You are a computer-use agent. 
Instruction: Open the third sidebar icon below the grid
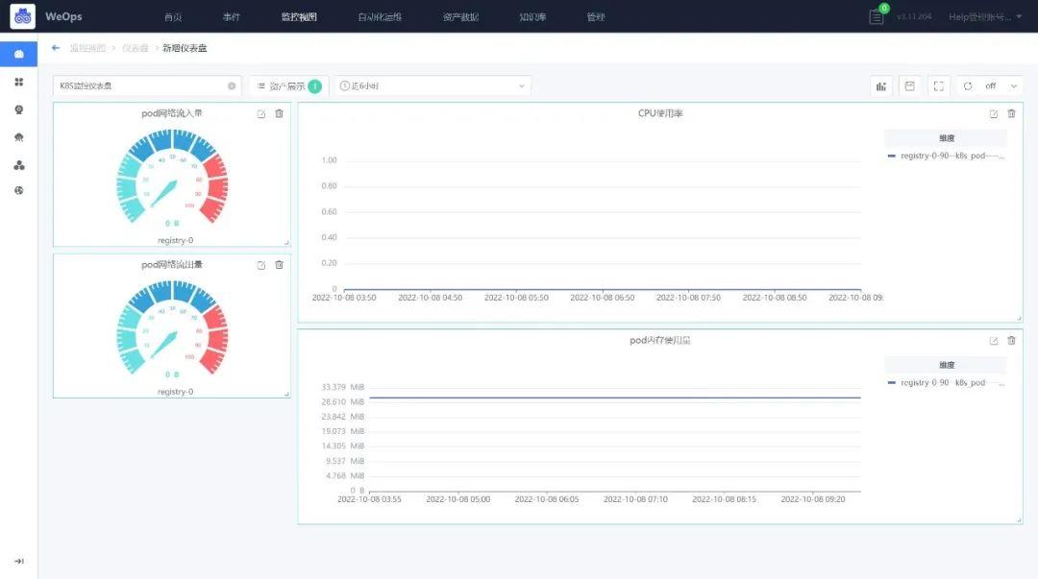pyautogui.click(x=18, y=109)
